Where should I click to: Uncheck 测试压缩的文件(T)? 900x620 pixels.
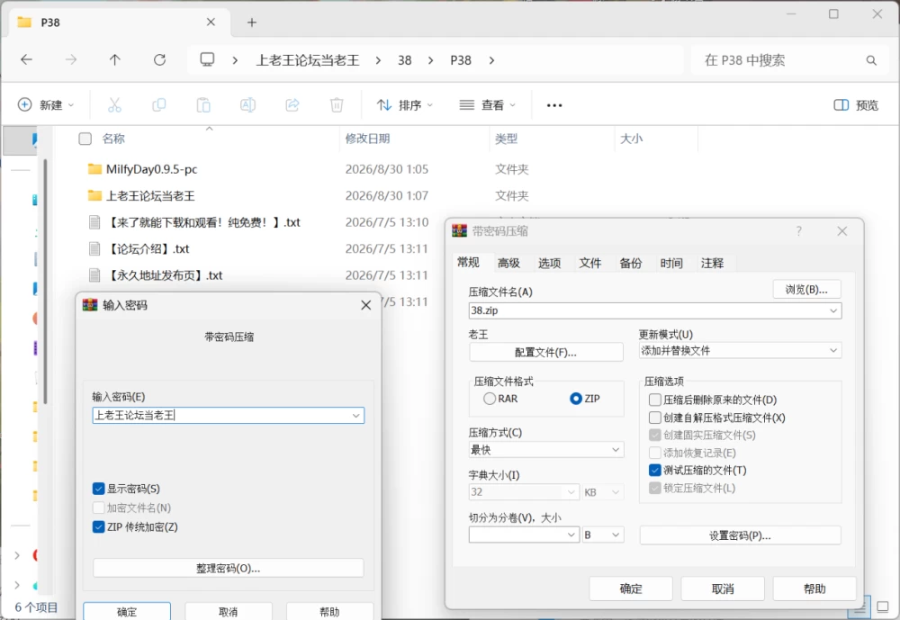[655, 470]
